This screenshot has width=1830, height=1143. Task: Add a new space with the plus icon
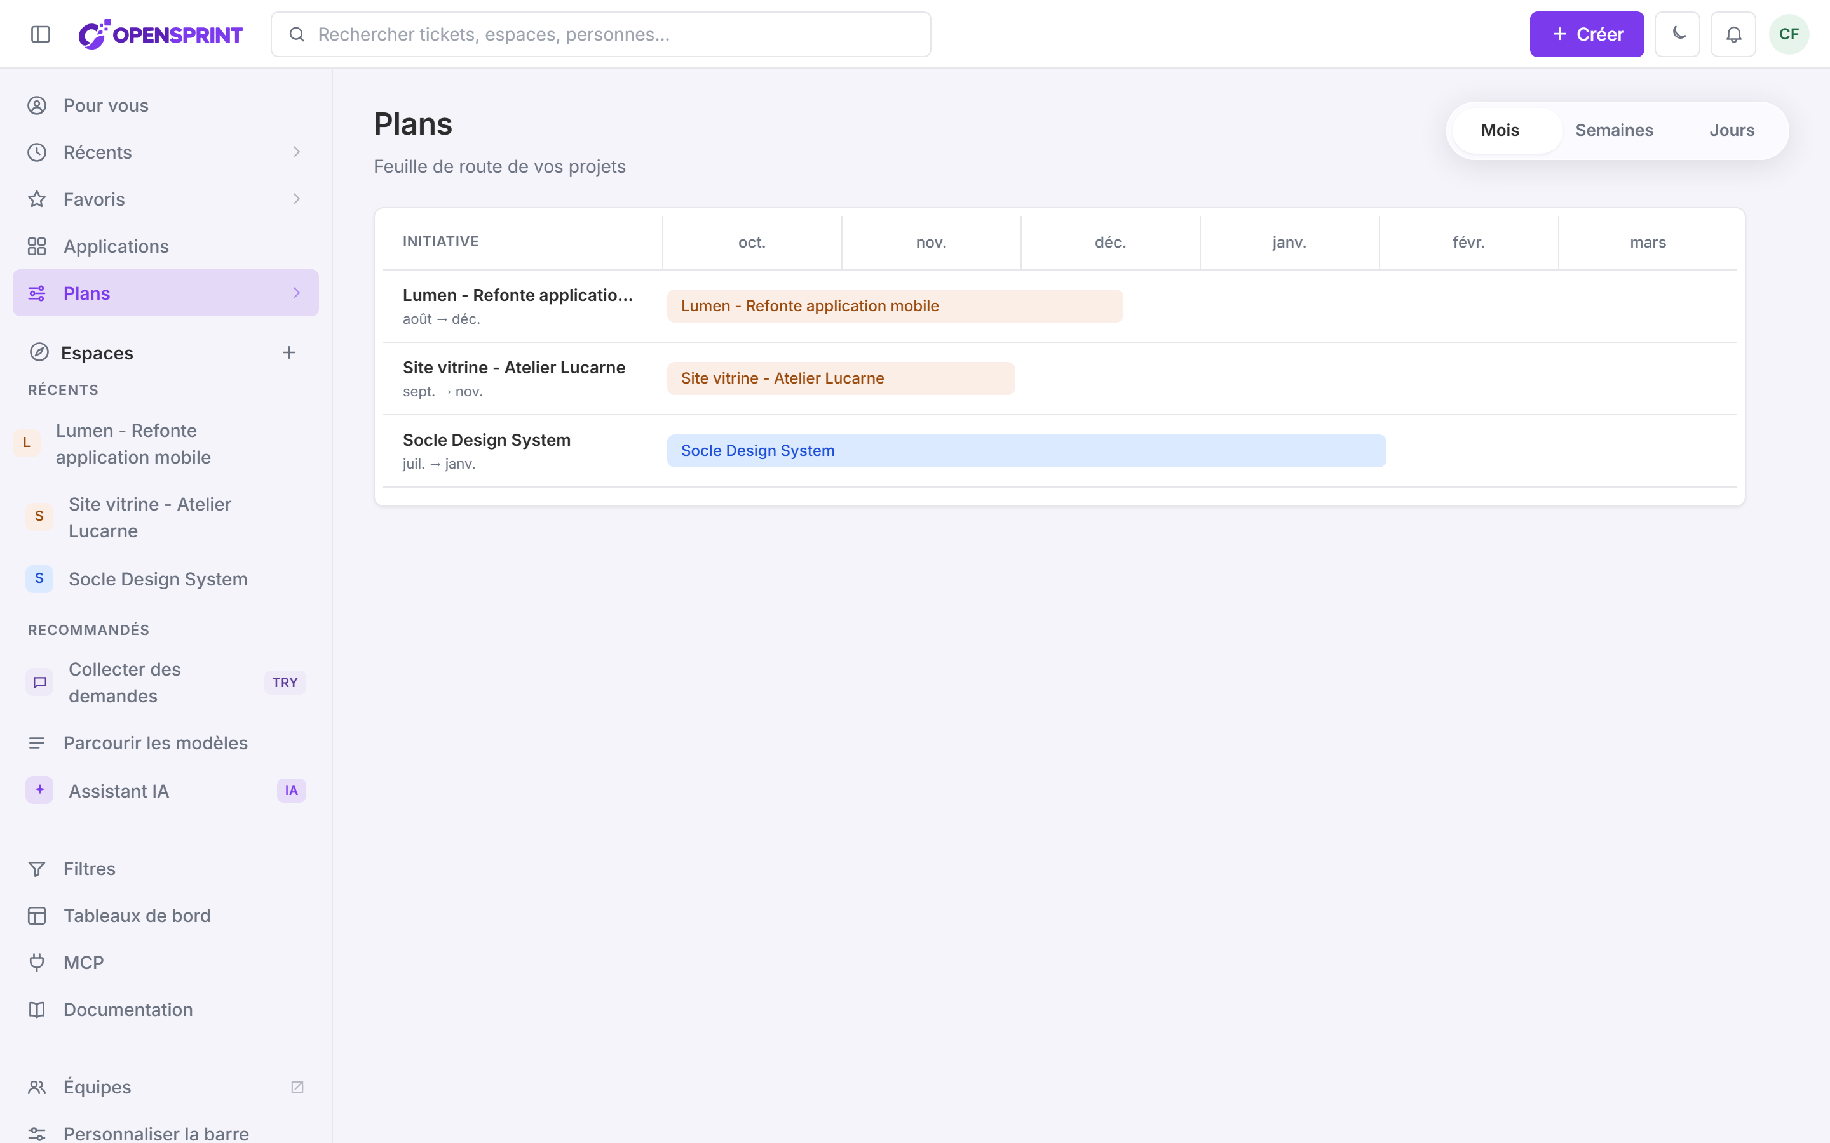[x=289, y=352]
